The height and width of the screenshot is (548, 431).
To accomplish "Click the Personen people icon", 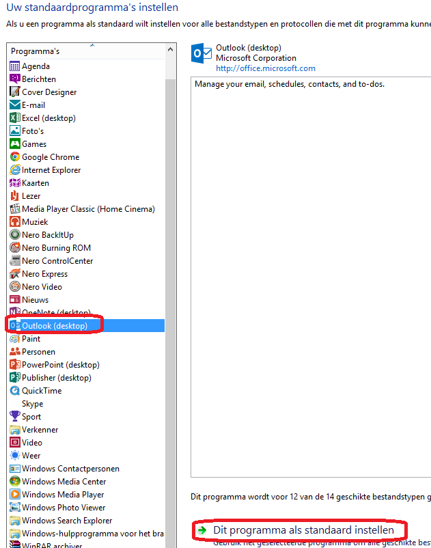I will [14, 352].
